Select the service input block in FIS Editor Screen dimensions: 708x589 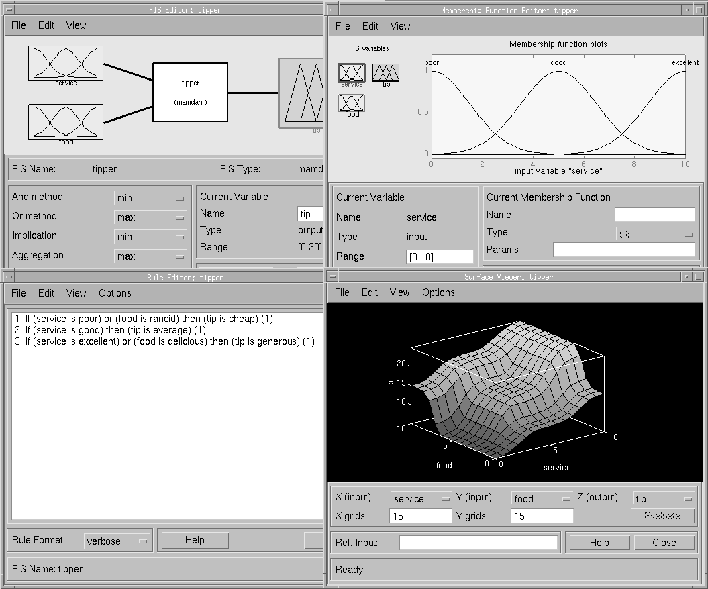[66, 63]
